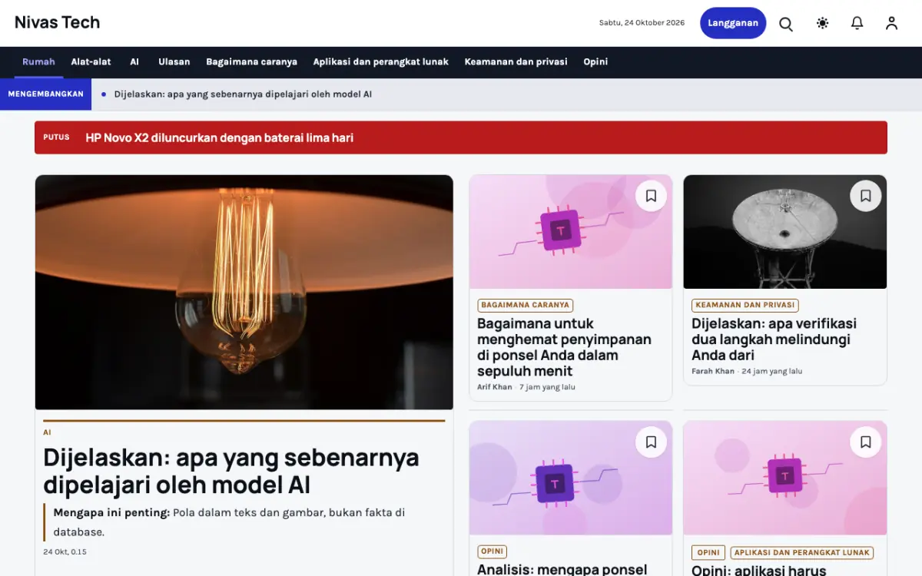Open 'Opini: aplikasi harus' headline
Viewport: 922px width, 576px height.
[759, 570]
